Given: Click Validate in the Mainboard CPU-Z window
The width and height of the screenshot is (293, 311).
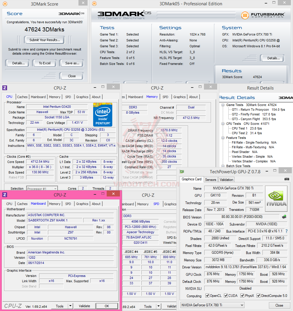Looking at the screenshot, I should [84, 306].
